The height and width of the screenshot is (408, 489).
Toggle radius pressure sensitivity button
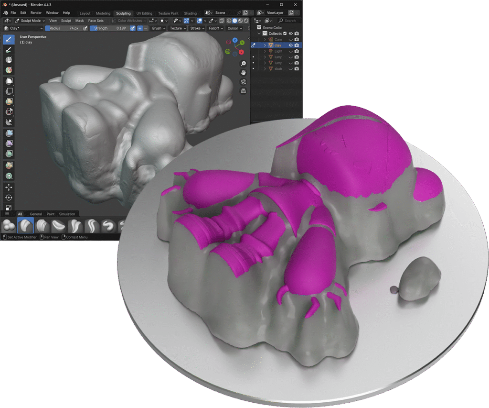pos(85,28)
